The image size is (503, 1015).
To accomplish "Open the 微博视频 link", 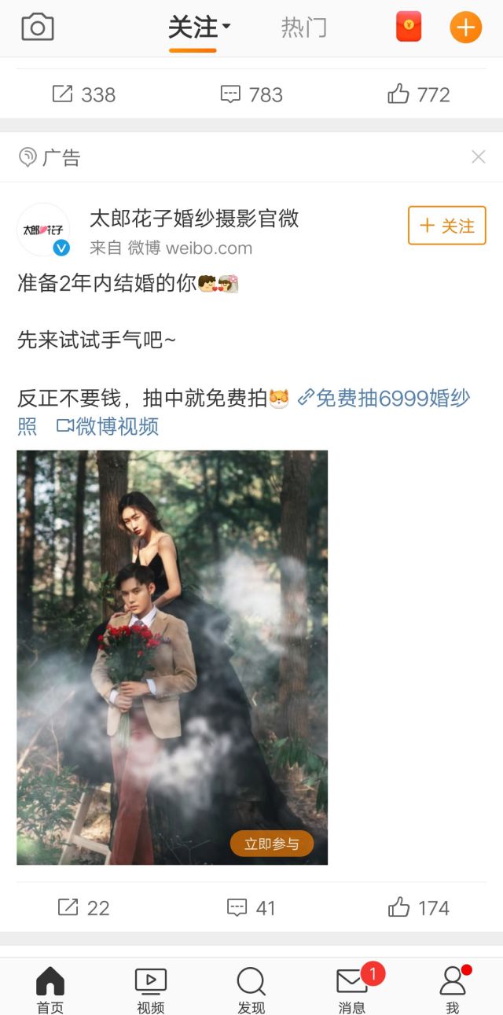I will click(108, 426).
